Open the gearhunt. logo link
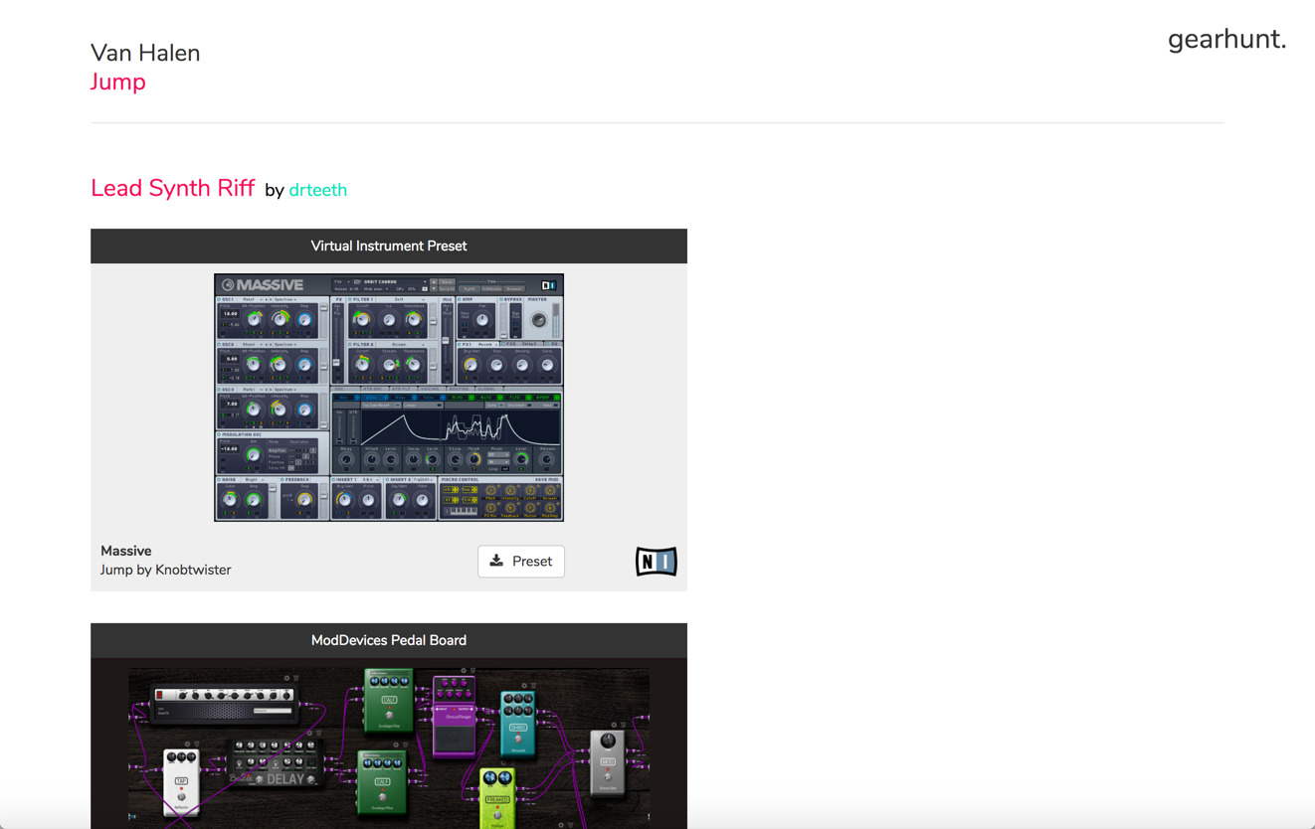Screen dimensions: 1315x829 pyautogui.click(x=1226, y=40)
